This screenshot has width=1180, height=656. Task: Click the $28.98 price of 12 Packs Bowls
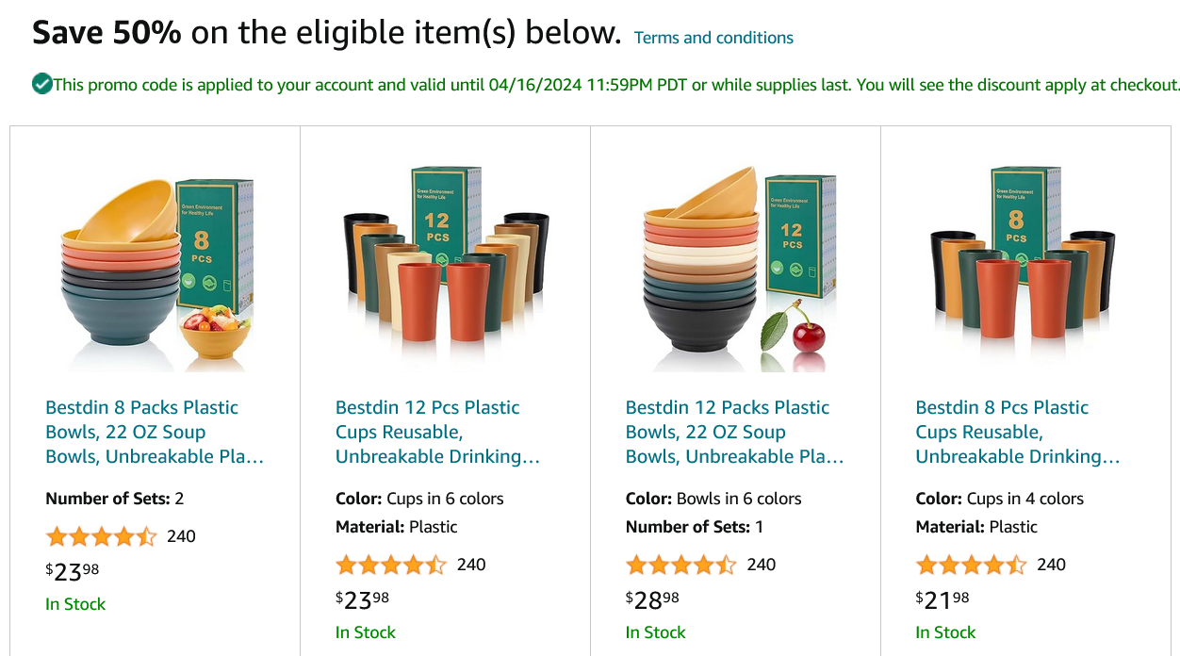652,599
